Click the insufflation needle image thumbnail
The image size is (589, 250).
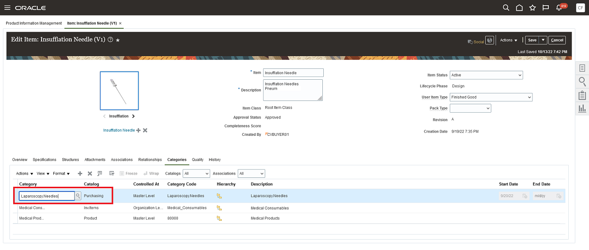point(119,91)
